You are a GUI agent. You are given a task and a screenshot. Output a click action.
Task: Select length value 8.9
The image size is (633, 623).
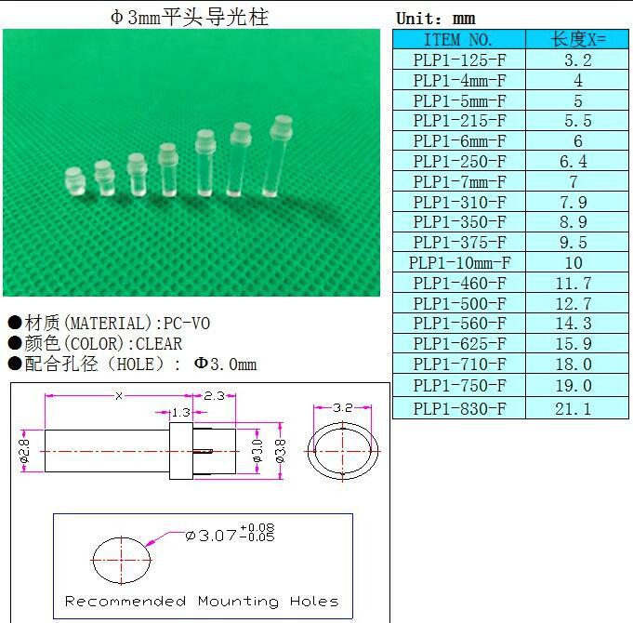pos(574,221)
